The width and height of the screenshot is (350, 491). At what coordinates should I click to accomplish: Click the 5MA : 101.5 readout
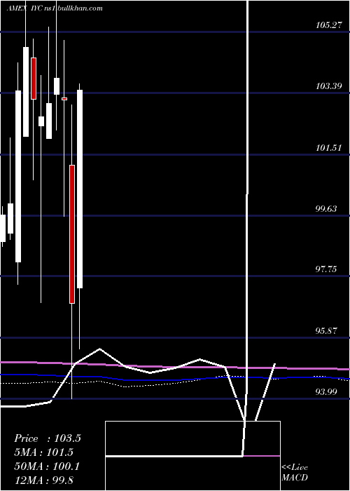43,452
